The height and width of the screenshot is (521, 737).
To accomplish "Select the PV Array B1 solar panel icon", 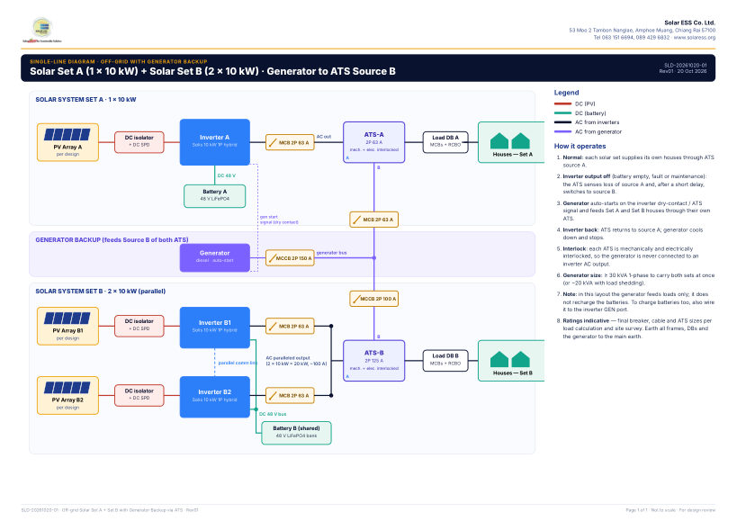I will pyautogui.click(x=67, y=319).
